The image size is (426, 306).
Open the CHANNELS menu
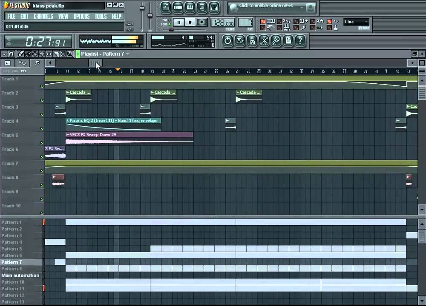(x=43, y=16)
